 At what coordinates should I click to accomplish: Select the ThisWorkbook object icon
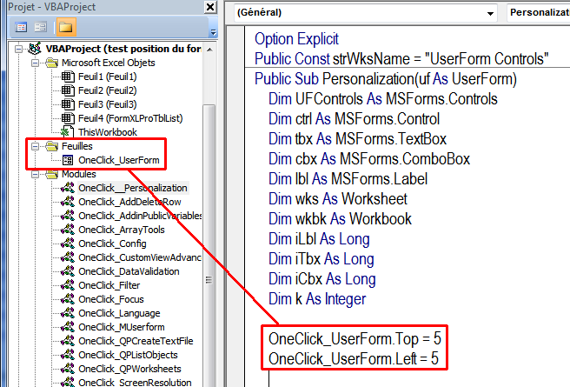(69, 132)
